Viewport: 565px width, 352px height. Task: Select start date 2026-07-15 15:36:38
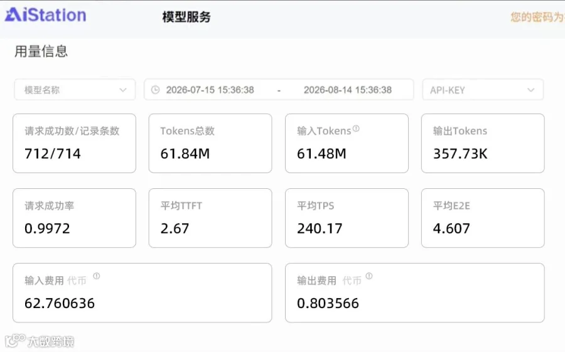pyautogui.click(x=210, y=90)
